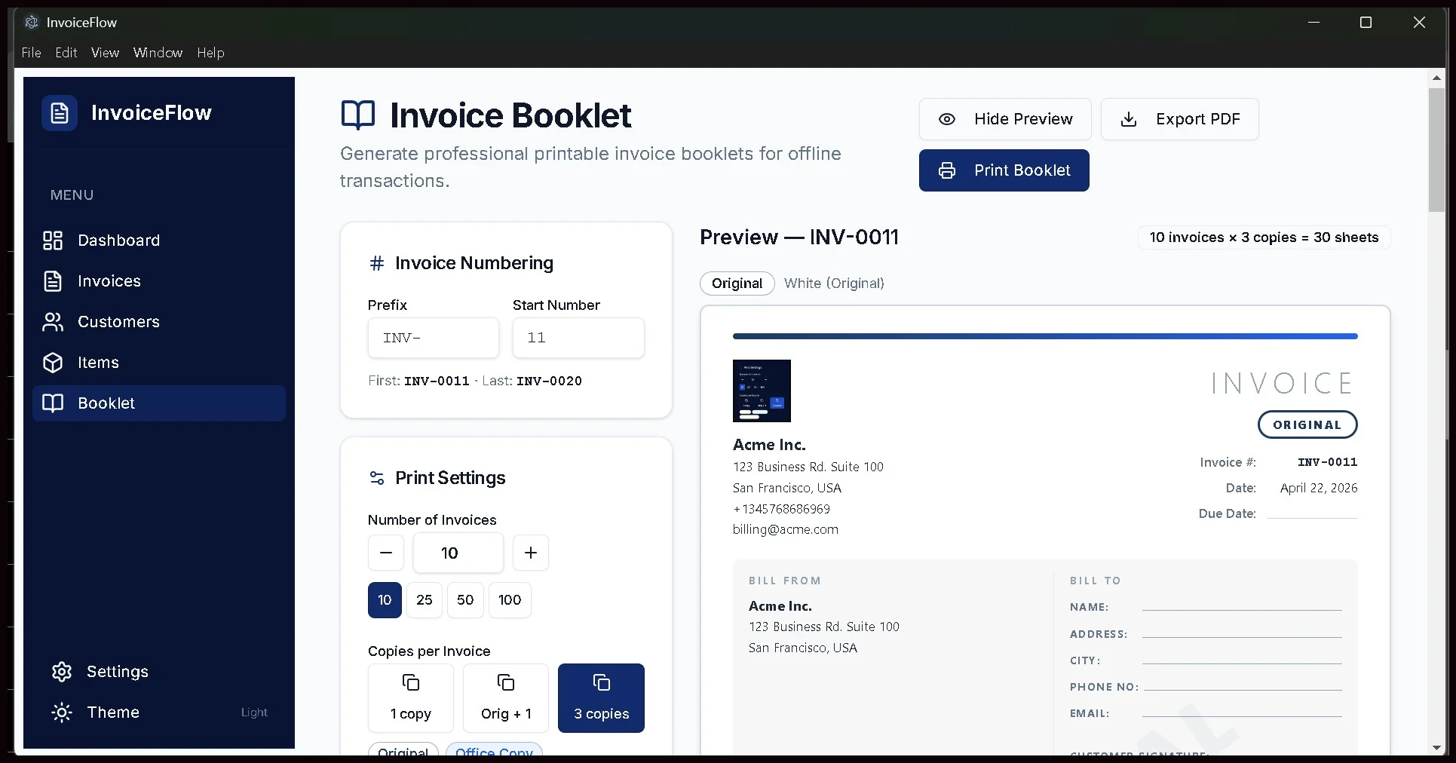Click the Export PDF button
Screen dimensions: 1456x763
pos(1180,119)
